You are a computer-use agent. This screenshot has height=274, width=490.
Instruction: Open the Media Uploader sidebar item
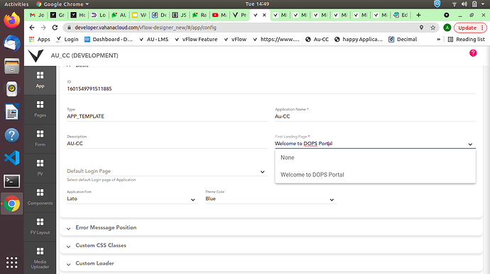40,258
